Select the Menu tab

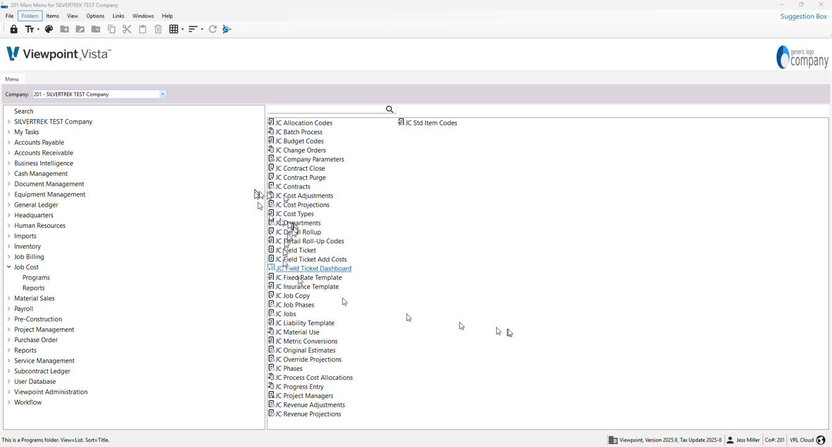pos(12,79)
